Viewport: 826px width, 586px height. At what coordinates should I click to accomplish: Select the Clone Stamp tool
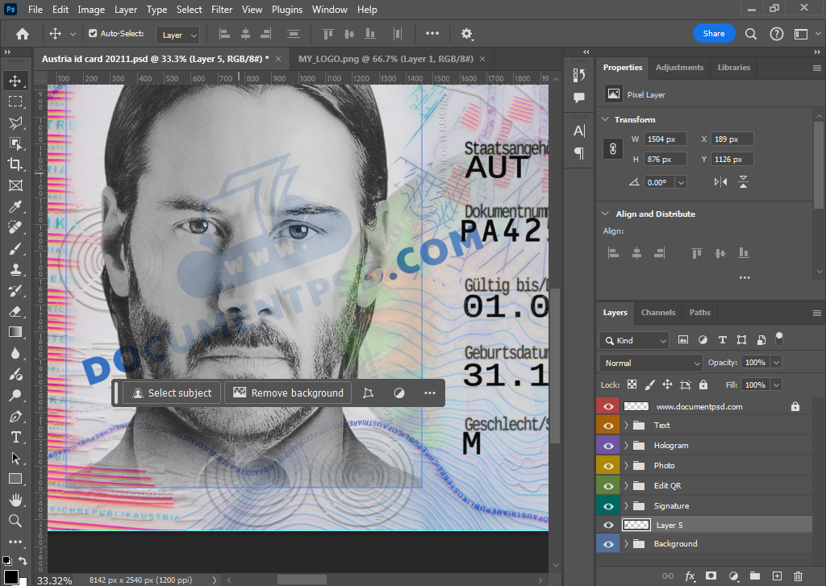pos(15,269)
